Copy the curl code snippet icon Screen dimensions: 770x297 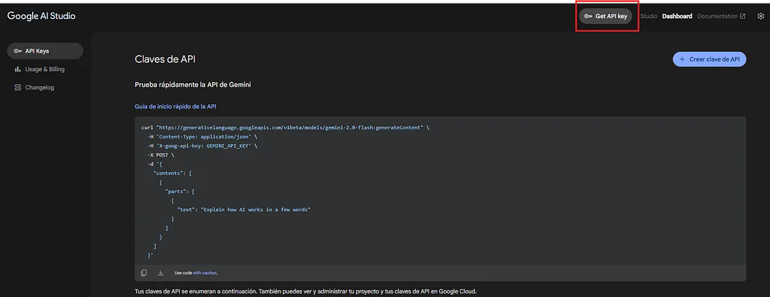(144, 273)
